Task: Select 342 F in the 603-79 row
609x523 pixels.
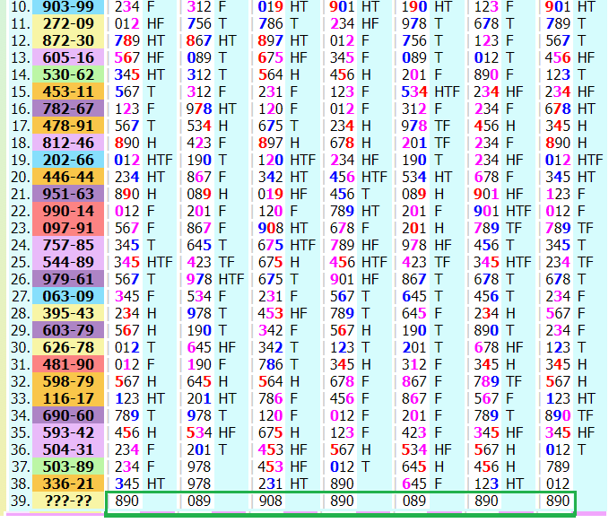Action: coord(278,330)
